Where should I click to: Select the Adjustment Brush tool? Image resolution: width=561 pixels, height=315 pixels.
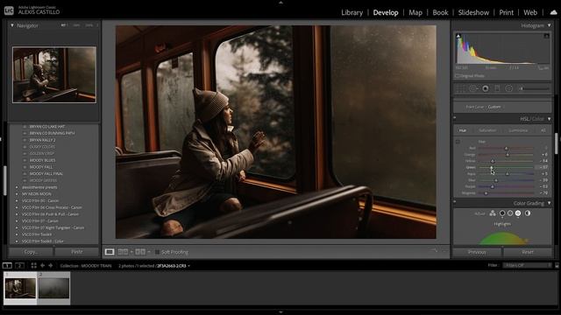534,88
